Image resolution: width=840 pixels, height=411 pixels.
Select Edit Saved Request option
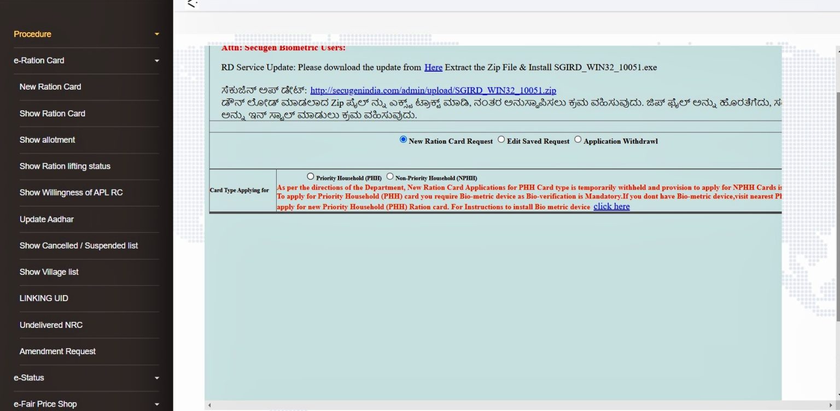tap(501, 139)
